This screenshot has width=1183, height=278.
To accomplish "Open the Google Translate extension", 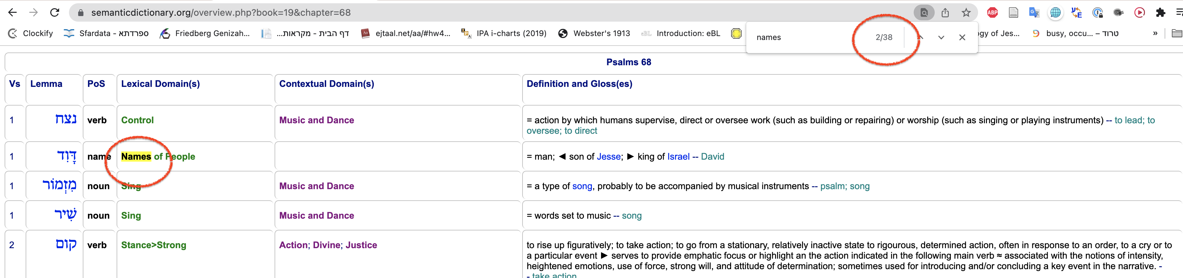I will pyautogui.click(x=1034, y=13).
